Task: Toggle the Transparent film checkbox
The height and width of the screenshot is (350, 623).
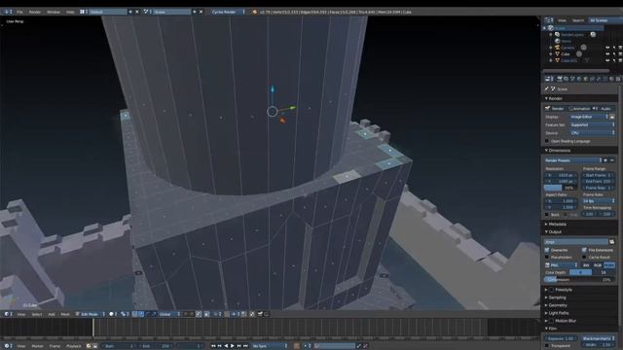Action: coord(547,346)
